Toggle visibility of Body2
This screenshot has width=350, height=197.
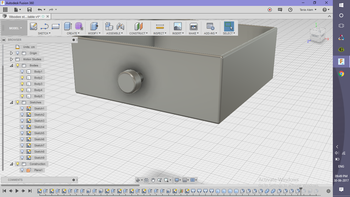(x=22, y=78)
